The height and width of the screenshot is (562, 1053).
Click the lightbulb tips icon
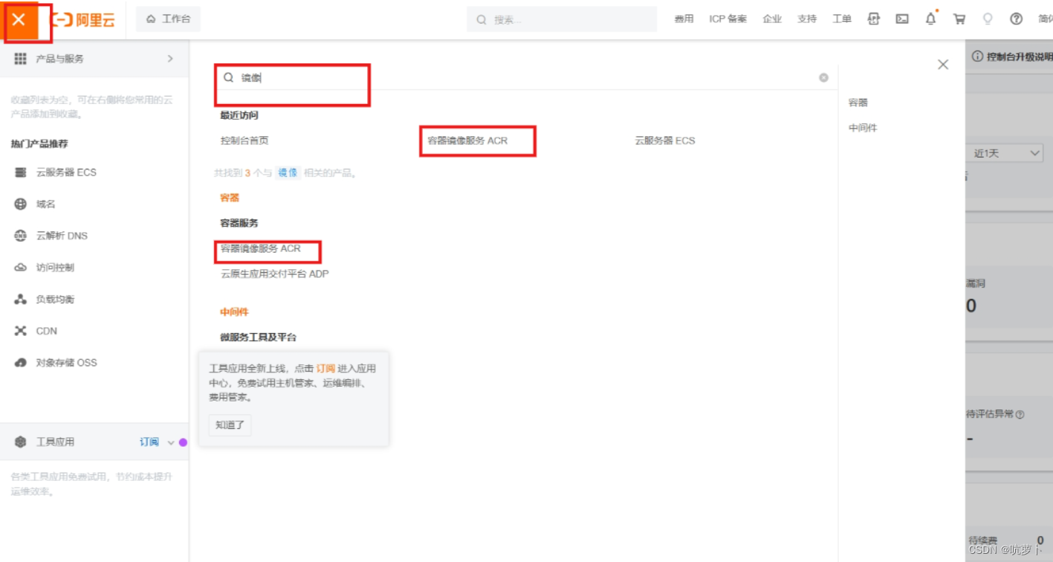(x=987, y=19)
